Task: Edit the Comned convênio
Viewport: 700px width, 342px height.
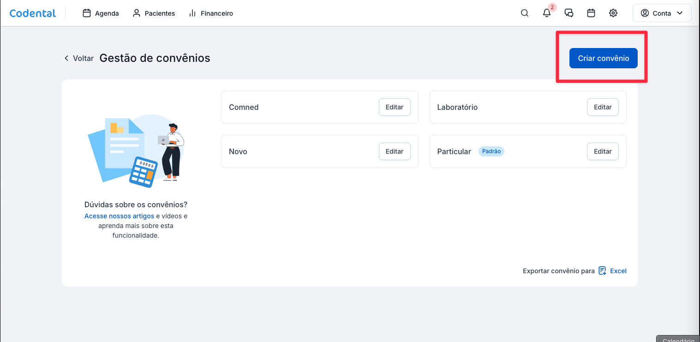Action: coord(395,107)
